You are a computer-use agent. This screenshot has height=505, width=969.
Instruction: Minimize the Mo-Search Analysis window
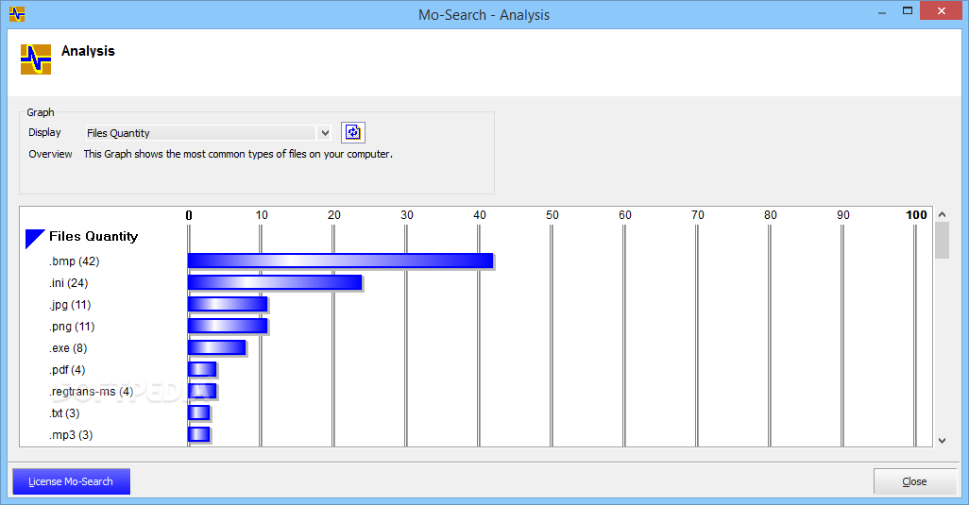click(882, 11)
